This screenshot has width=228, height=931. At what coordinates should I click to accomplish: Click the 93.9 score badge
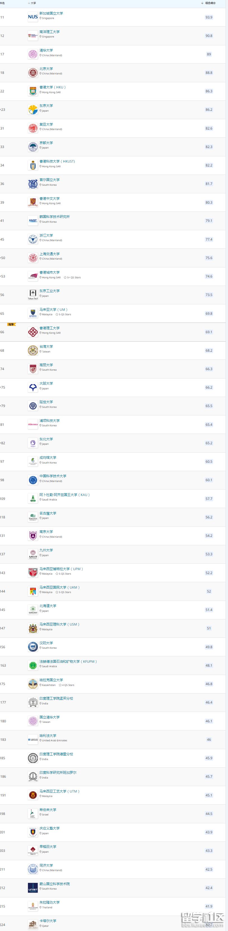[x=209, y=17]
